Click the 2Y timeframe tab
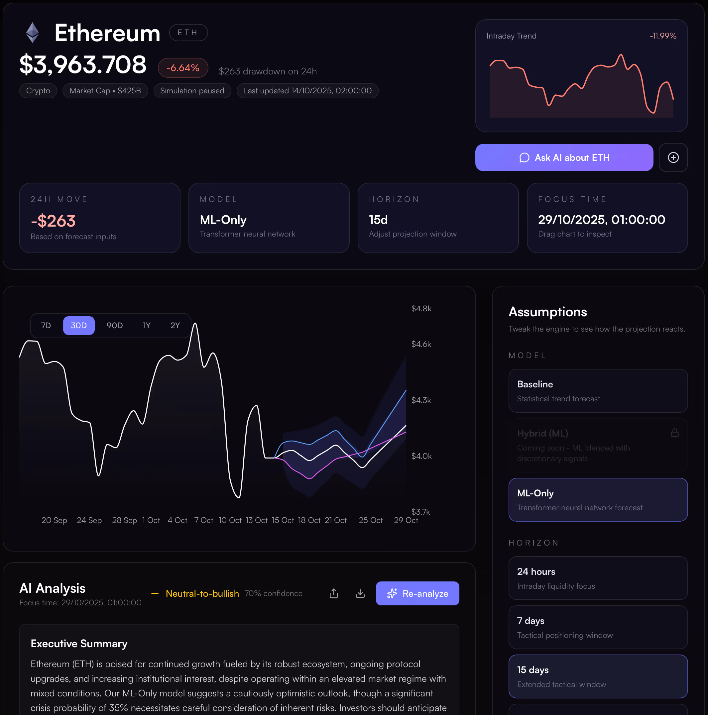Viewport: 708px width, 715px height. [175, 325]
